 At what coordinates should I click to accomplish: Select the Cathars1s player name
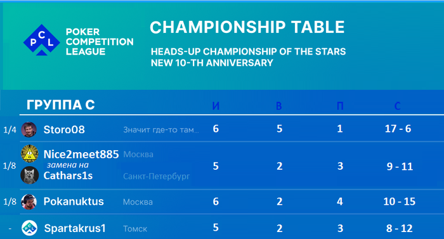tap(68, 176)
